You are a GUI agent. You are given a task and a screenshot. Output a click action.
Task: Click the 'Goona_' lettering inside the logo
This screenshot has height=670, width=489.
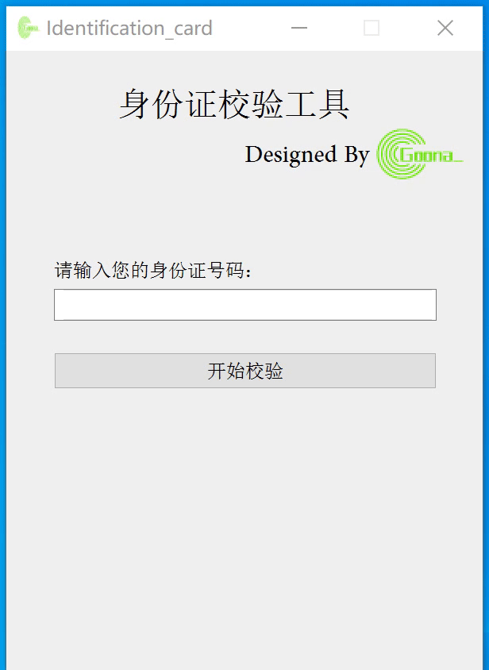pos(431,155)
